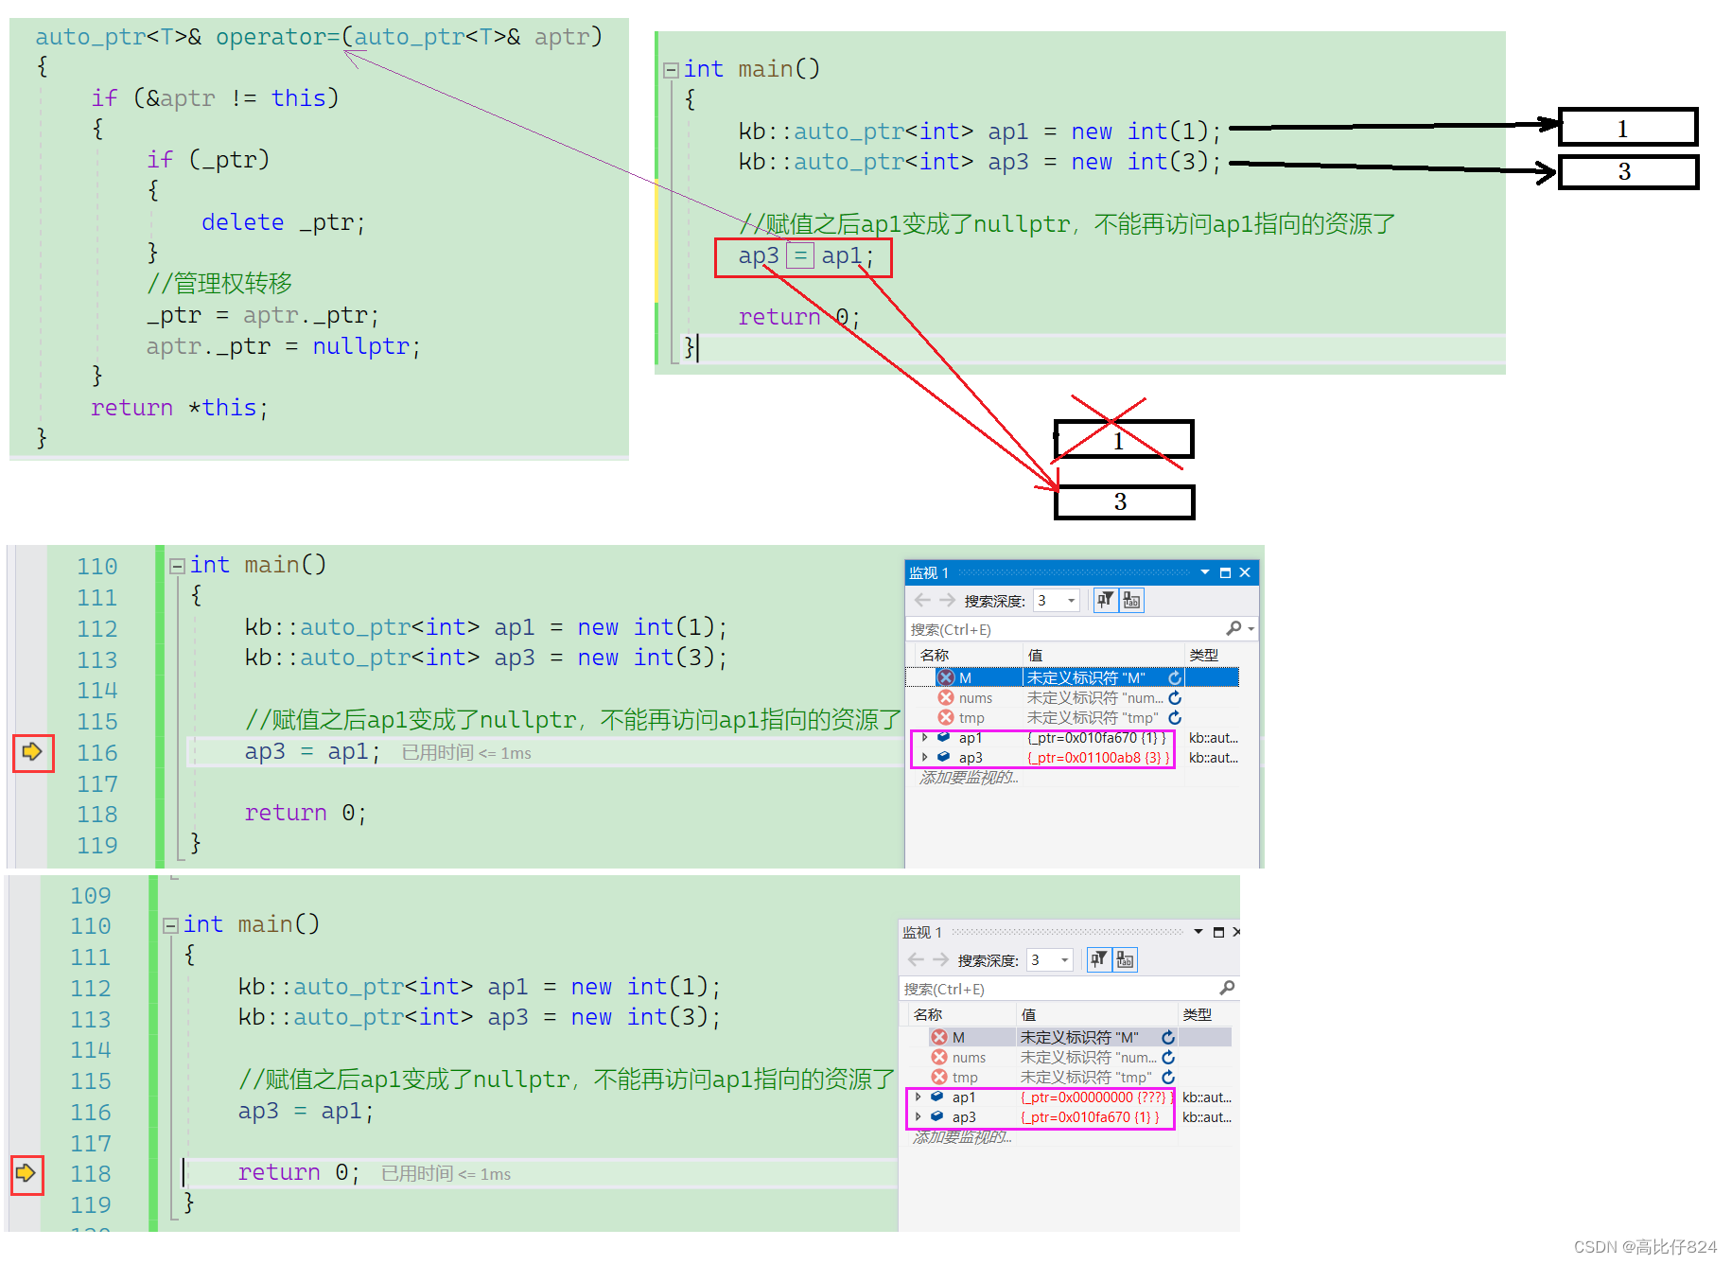The height and width of the screenshot is (1264, 1732).
Task: Expand ap3 row showing _ptr=0x010fa670 {1}
Action: click(918, 1116)
